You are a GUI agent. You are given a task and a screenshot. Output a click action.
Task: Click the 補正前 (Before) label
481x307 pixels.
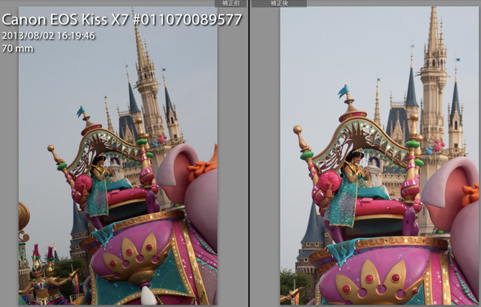point(231,4)
